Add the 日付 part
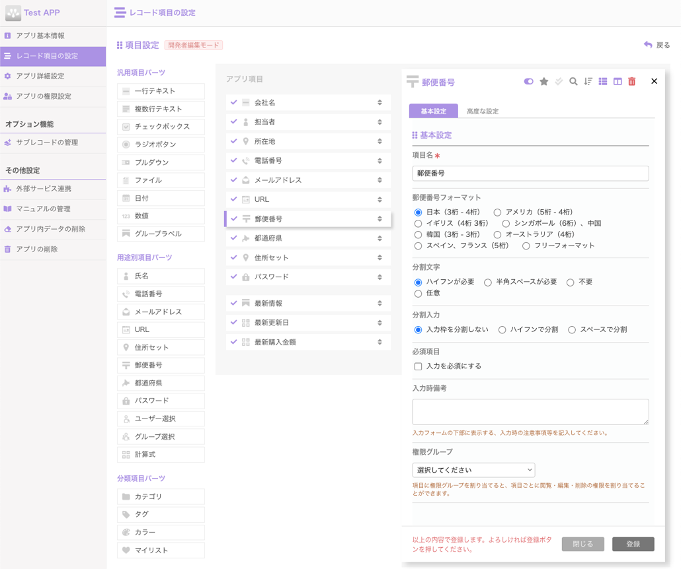Viewport: 681px width, 569px height. pos(161,198)
